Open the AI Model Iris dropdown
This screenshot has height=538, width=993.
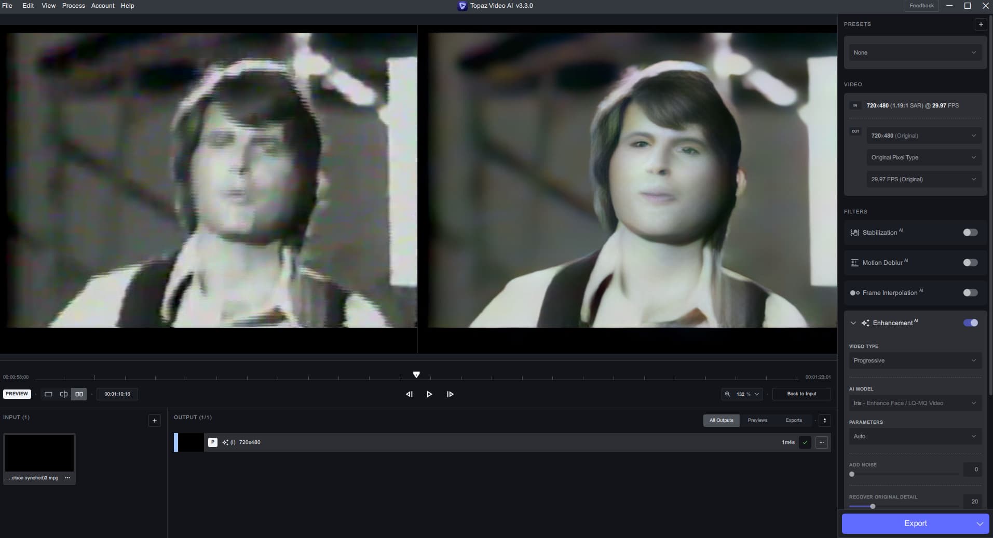[x=915, y=403]
